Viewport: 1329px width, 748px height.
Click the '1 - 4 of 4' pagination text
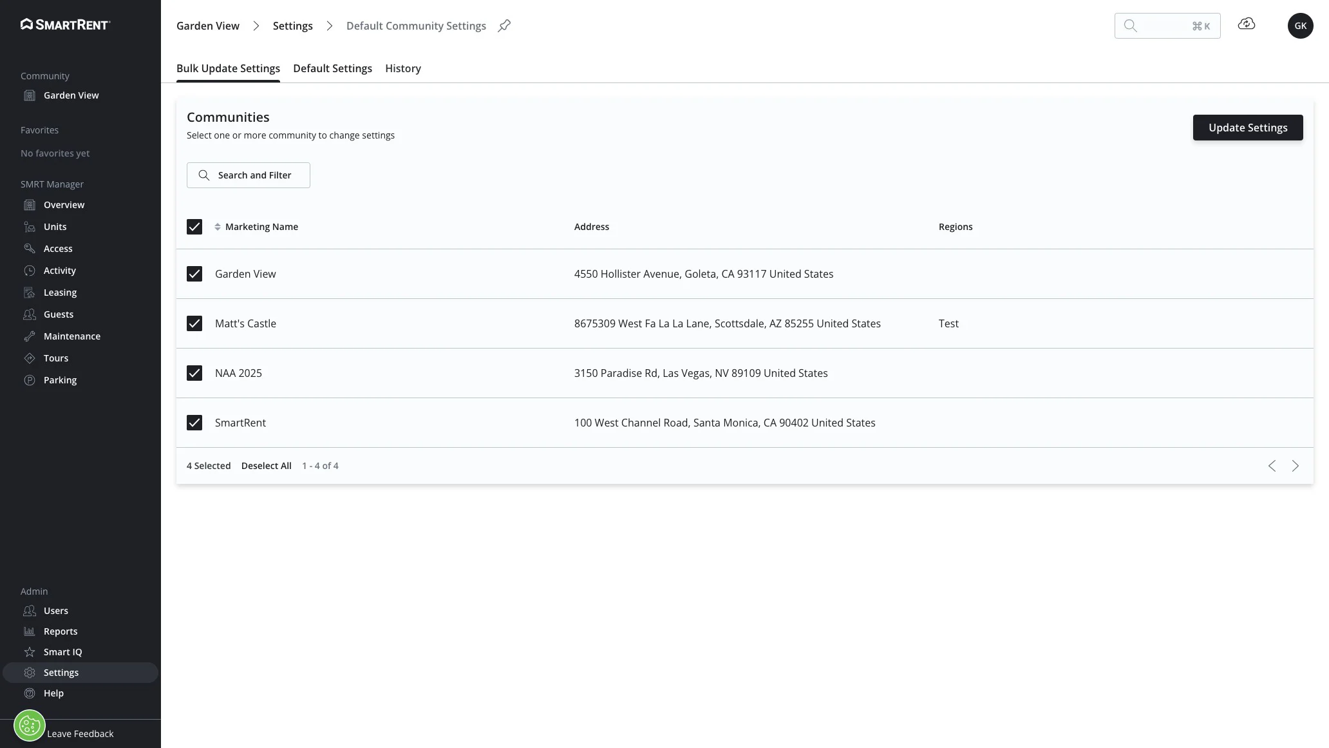click(320, 466)
